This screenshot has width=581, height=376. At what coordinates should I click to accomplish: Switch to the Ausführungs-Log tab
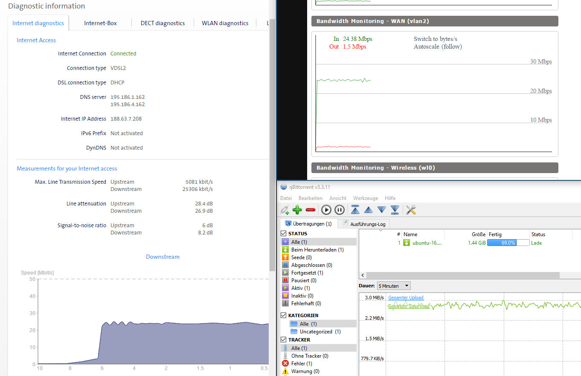(x=367, y=224)
